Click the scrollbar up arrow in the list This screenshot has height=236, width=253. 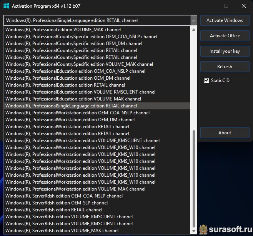click(x=194, y=30)
